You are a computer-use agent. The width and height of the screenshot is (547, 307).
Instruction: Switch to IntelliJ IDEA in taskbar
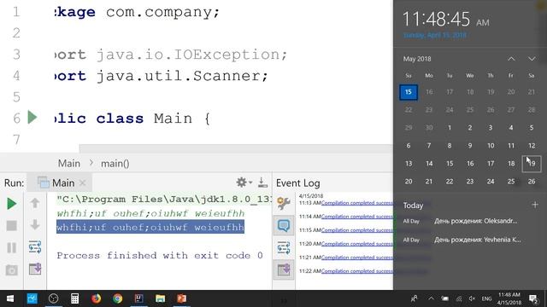click(x=138, y=298)
